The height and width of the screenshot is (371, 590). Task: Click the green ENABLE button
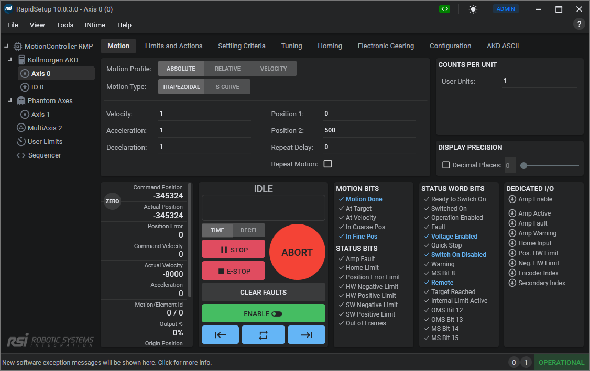coord(264,313)
